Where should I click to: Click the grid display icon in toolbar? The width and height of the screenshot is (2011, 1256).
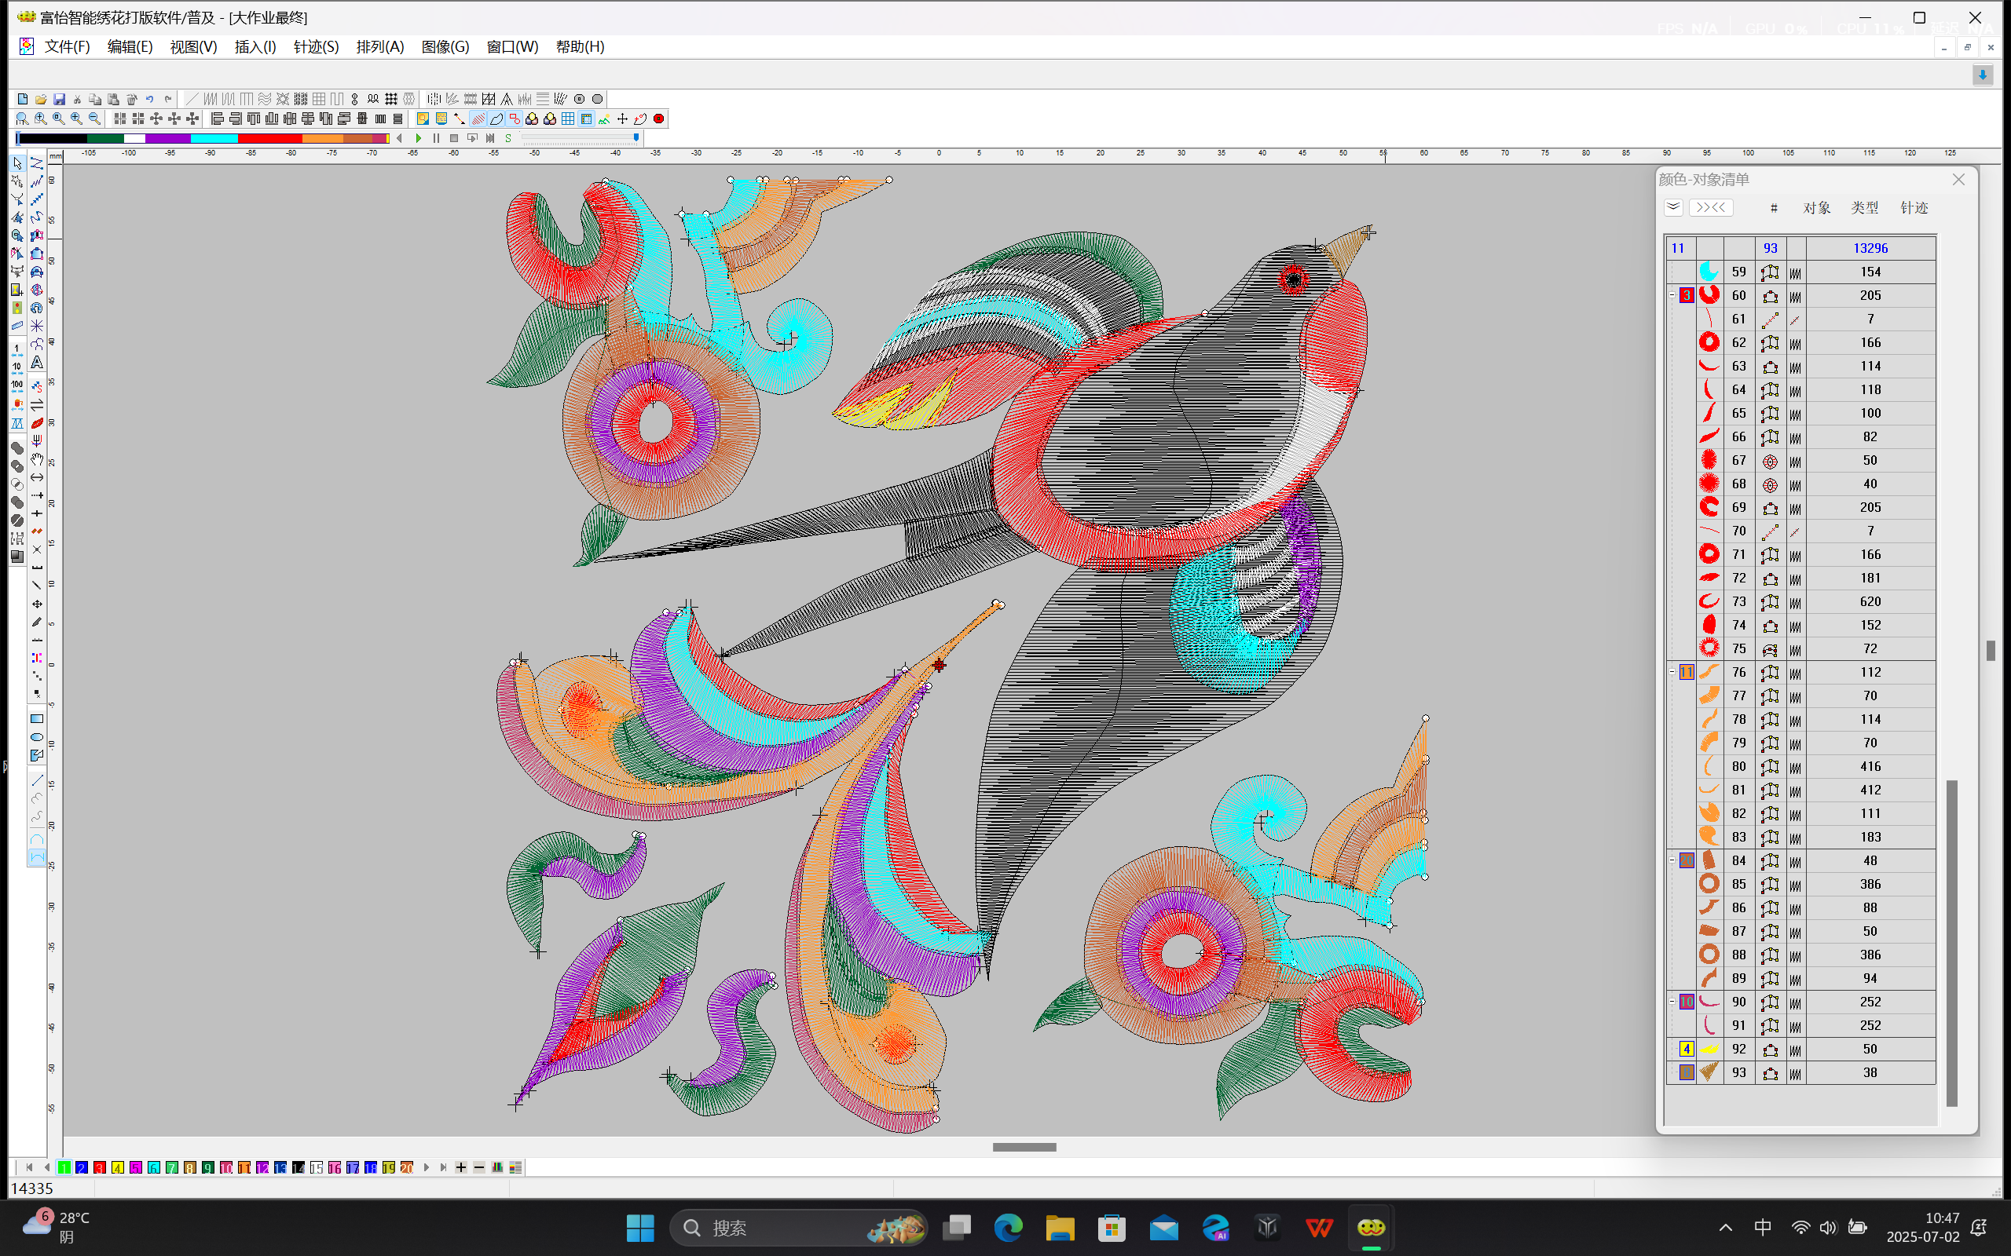coord(569,119)
